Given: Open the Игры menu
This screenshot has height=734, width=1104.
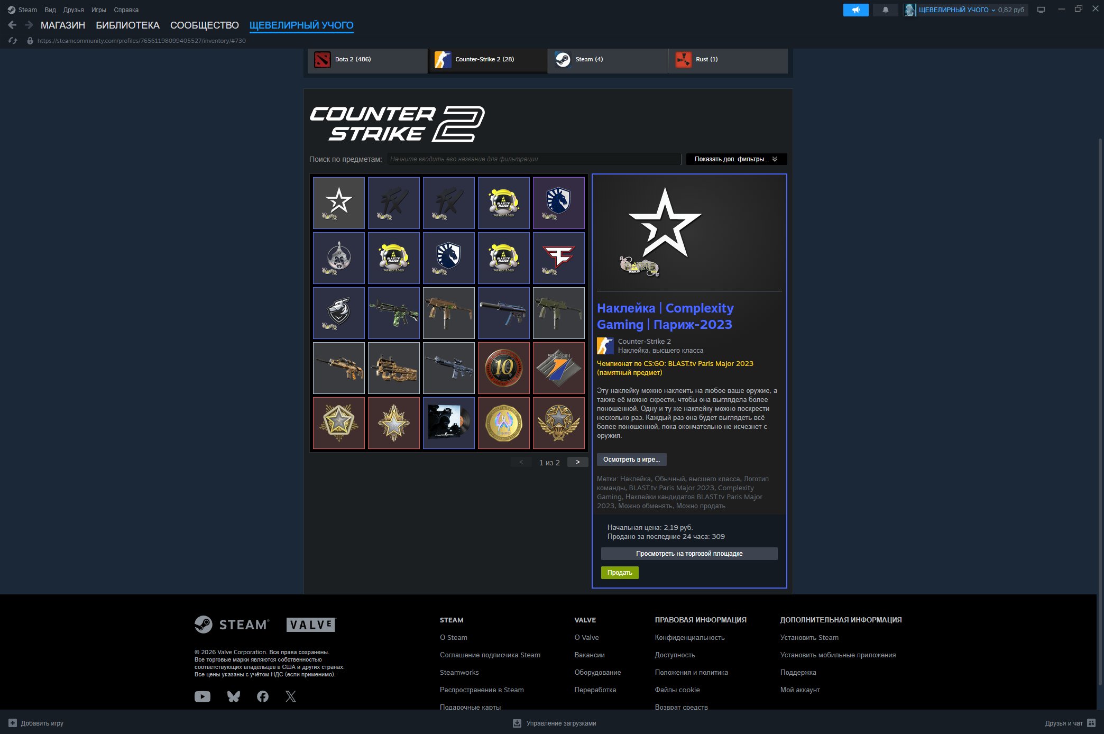Looking at the screenshot, I should point(99,10).
